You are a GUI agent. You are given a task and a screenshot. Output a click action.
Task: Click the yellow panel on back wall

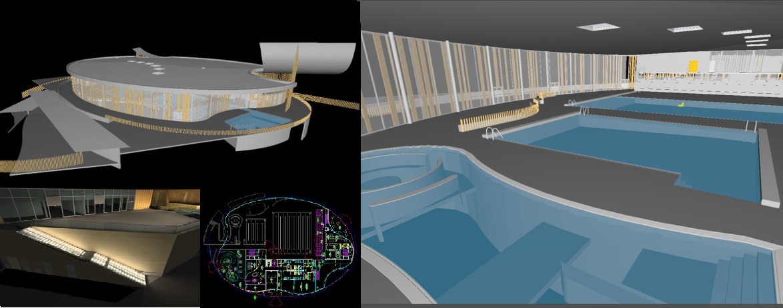pos(694,67)
